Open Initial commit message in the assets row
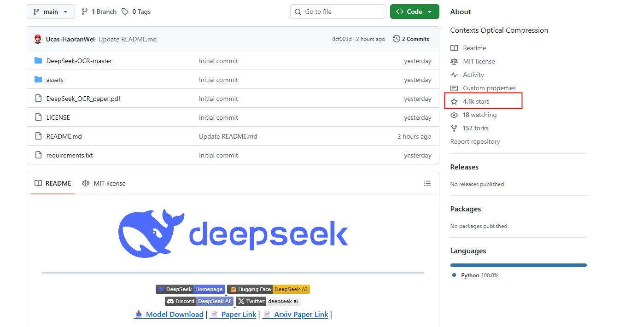The image size is (619, 327). tap(218, 80)
